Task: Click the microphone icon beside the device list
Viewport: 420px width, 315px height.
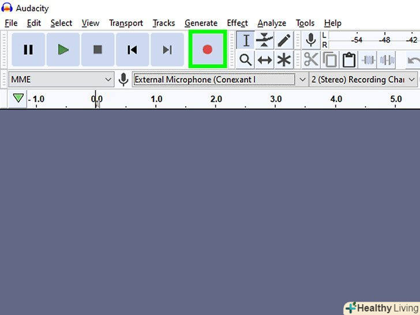Action: 123,80
